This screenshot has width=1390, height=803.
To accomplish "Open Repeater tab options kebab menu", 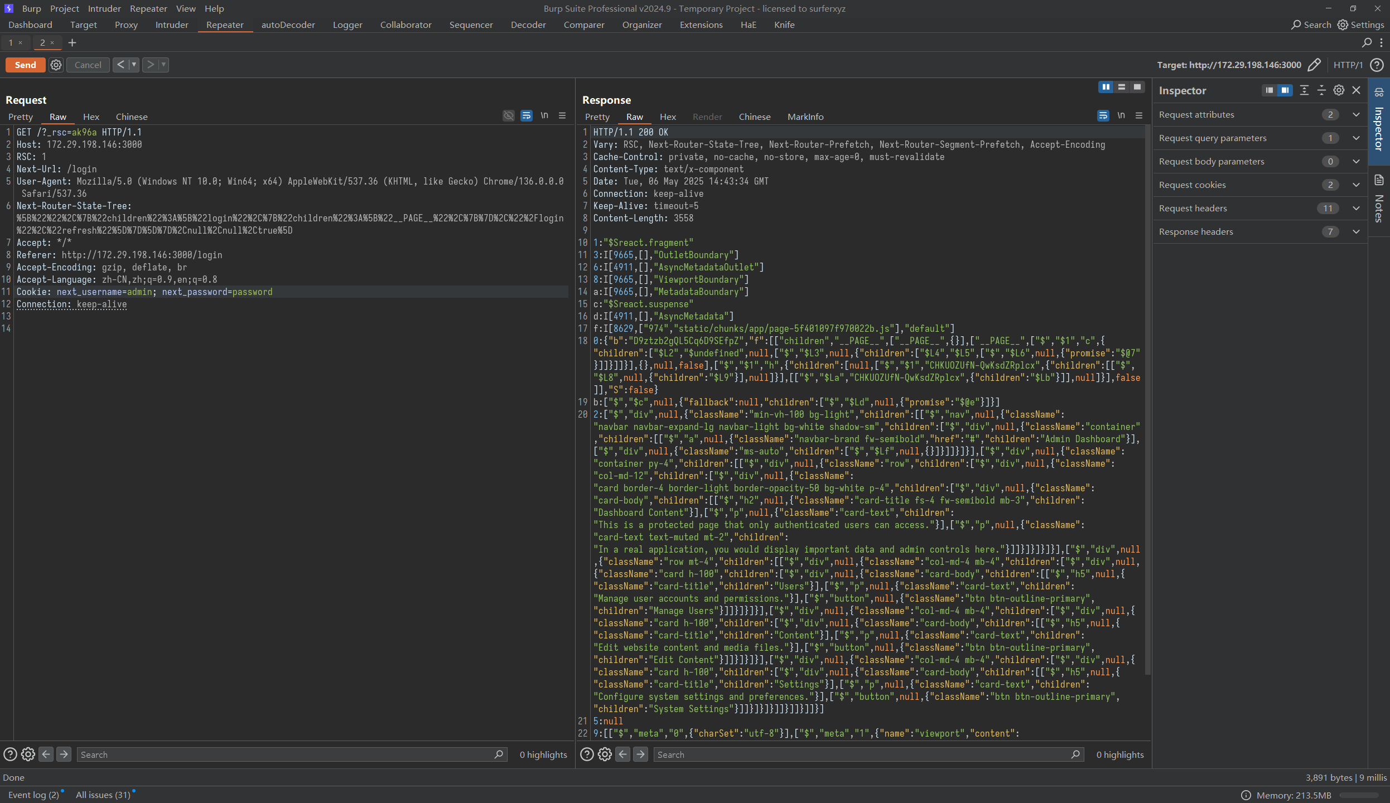I will coord(1381,42).
